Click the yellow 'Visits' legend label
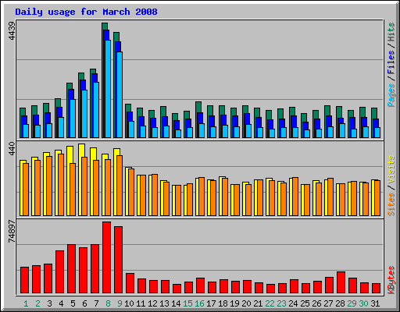The width and height of the screenshot is (400, 312). click(x=391, y=170)
